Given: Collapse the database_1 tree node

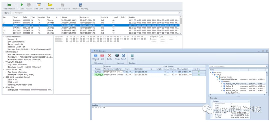Looking at the screenshot, I should (x=210, y=72).
